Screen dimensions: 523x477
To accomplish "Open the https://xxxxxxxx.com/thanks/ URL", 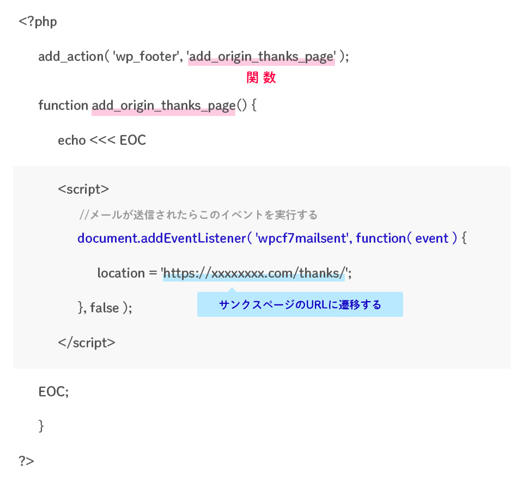I will (254, 273).
